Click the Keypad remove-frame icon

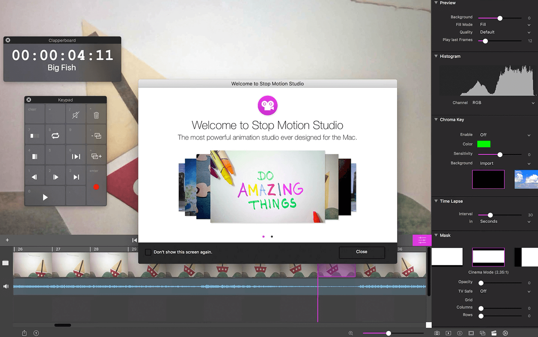(96, 136)
